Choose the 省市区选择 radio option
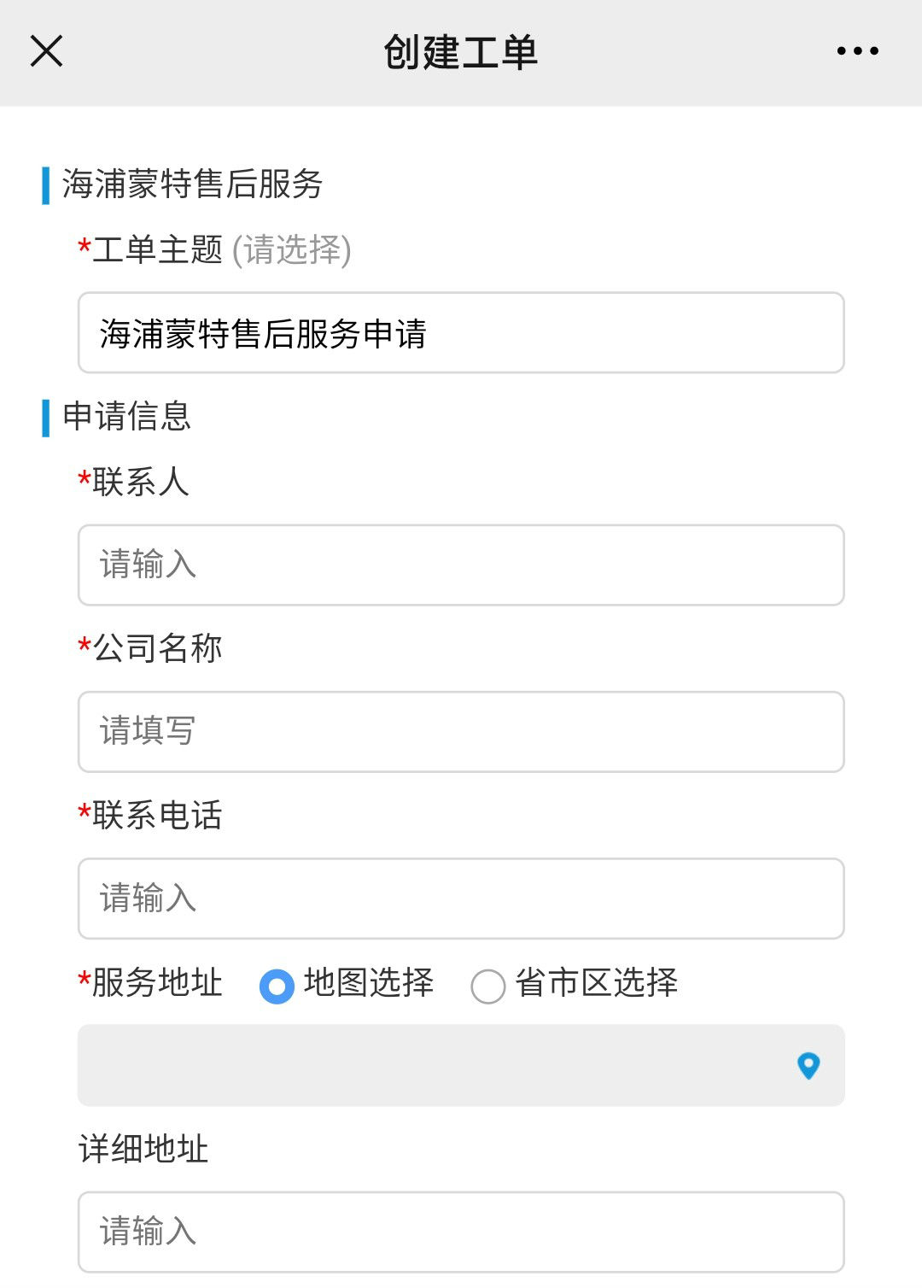The height and width of the screenshot is (1288, 922). (x=488, y=986)
